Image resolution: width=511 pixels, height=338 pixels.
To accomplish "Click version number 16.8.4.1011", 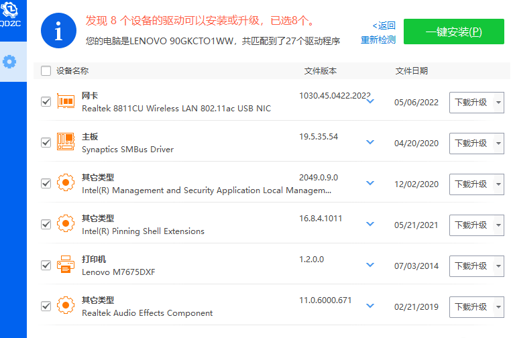I will tap(321, 219).
